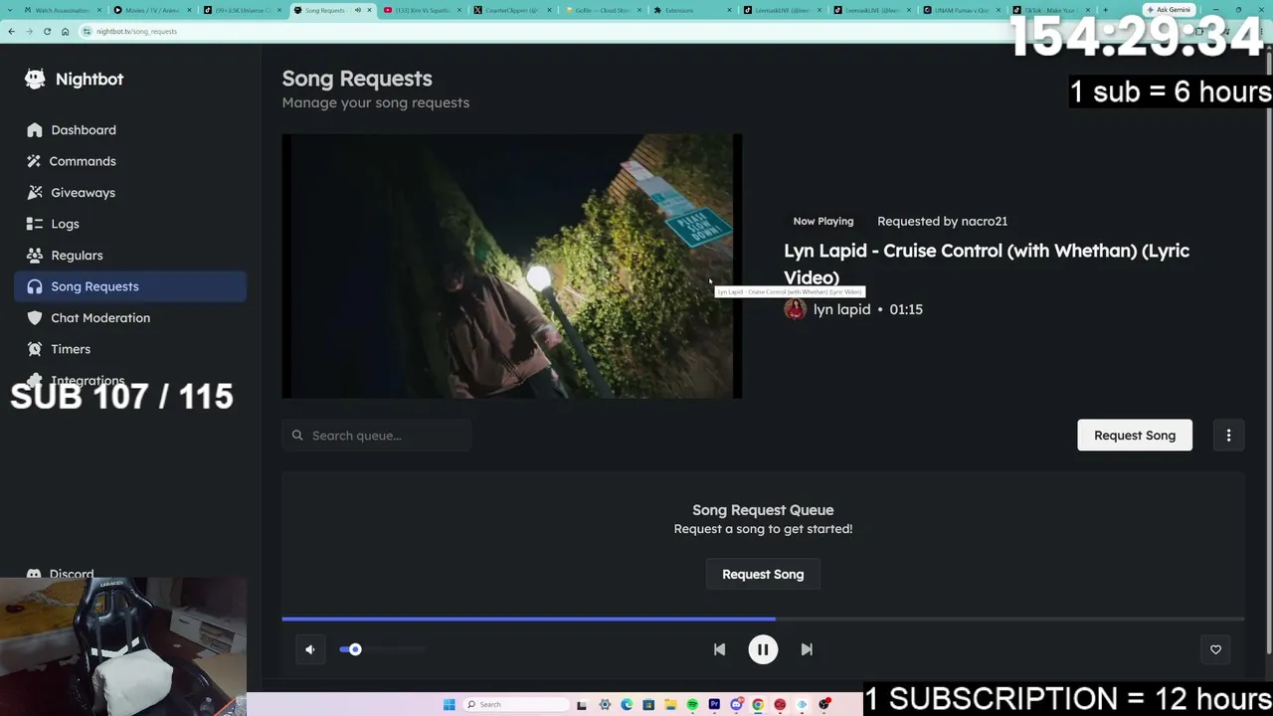1273x716 pixels.
Task: Reload the page with refresh button
Action: pyautogui.click(x=47, y=31)
